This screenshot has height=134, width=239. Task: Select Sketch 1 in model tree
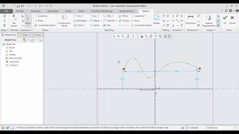(15, 65)
